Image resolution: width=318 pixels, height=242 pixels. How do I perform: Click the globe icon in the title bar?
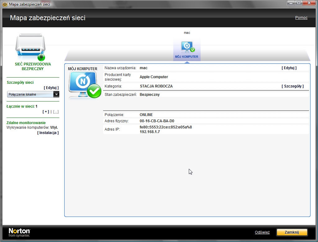(5, 4)
